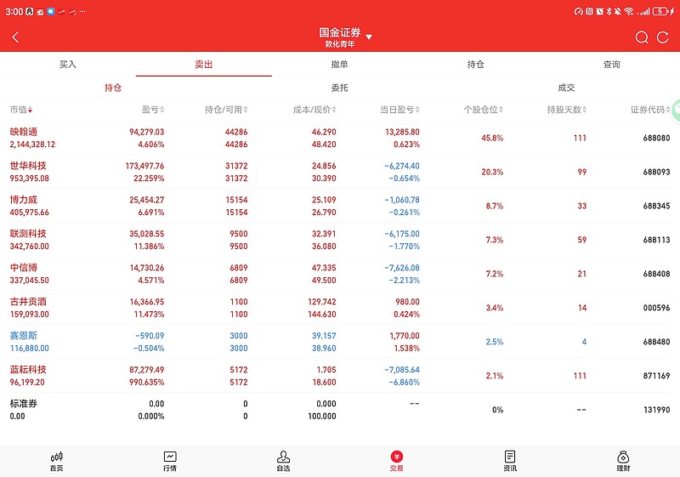Sort by 当日盈亏 column
The image size is (680, 477).
[399, 110]
